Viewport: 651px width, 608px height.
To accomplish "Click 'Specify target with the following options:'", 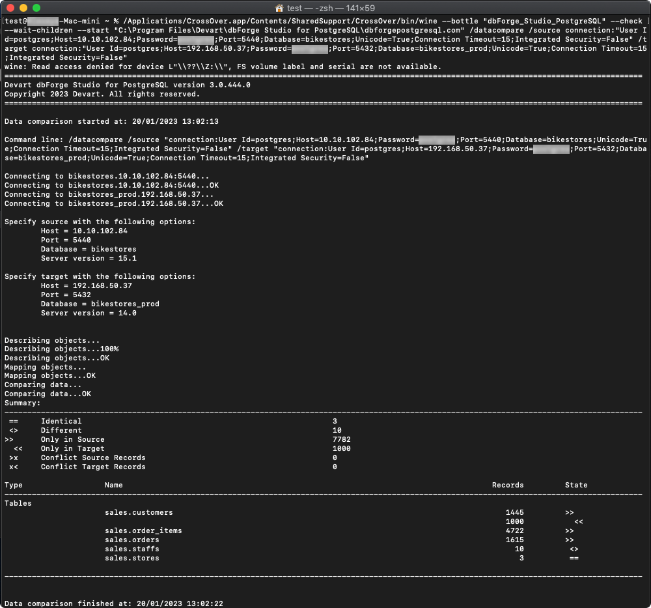I will [100, 277].
